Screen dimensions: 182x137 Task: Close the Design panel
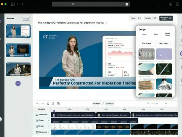tap(171, 29)
